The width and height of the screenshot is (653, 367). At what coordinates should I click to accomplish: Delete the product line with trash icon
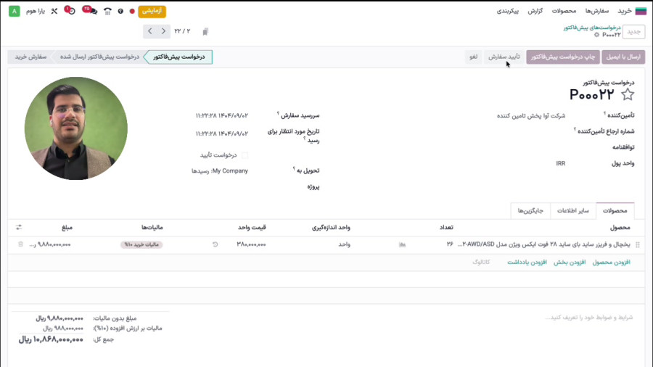[x=20, y=244]
